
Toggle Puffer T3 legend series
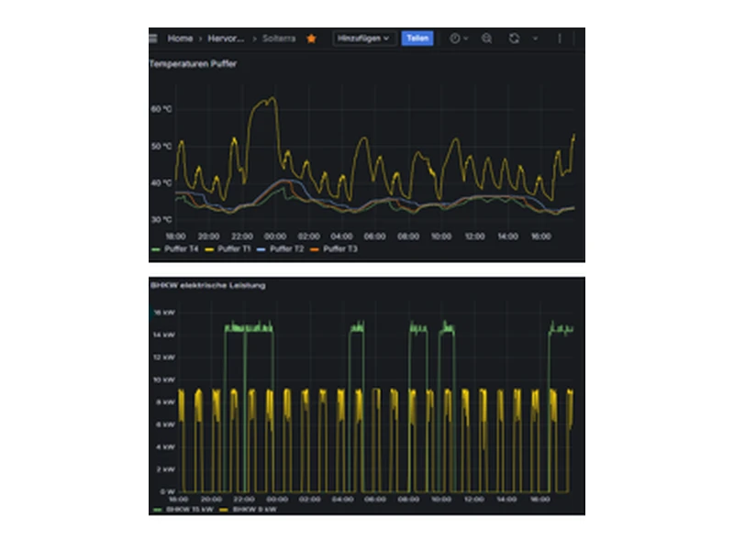334,248
